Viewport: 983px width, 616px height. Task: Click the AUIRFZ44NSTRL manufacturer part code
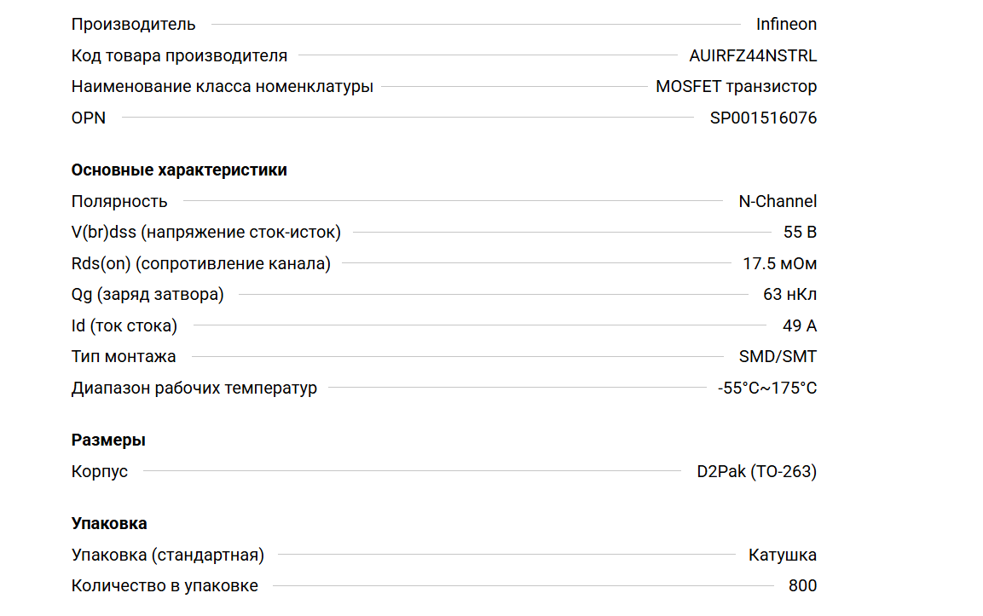pyautogui.click(x=752, y=56)
